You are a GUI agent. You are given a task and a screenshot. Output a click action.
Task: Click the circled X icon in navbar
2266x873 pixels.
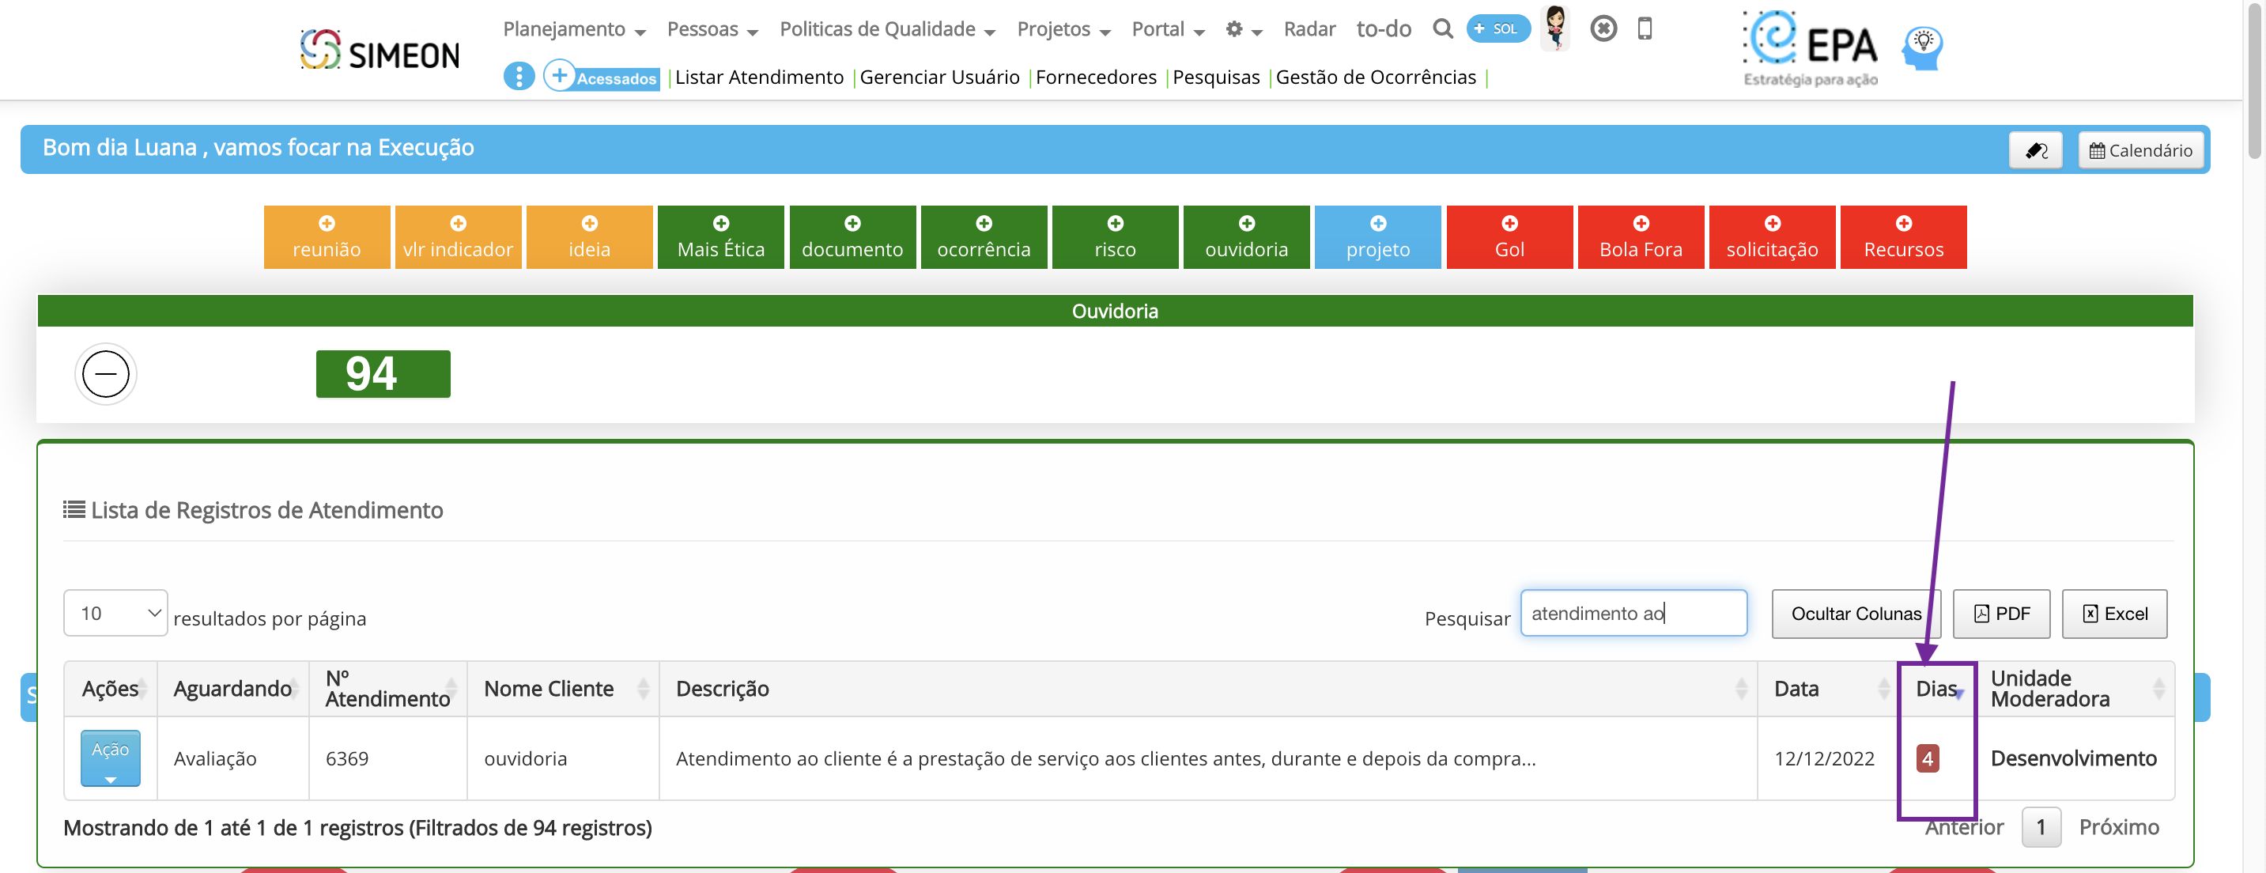tap(1603, 29)
